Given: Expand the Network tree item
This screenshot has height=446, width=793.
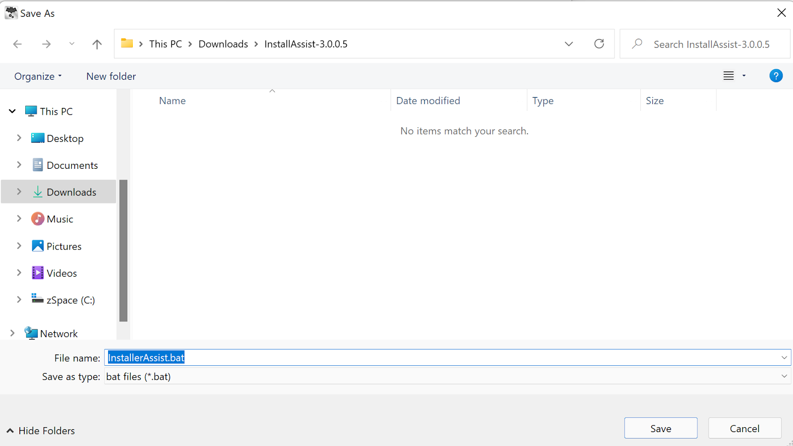Looking at the screenshot, I should [12, 333].
